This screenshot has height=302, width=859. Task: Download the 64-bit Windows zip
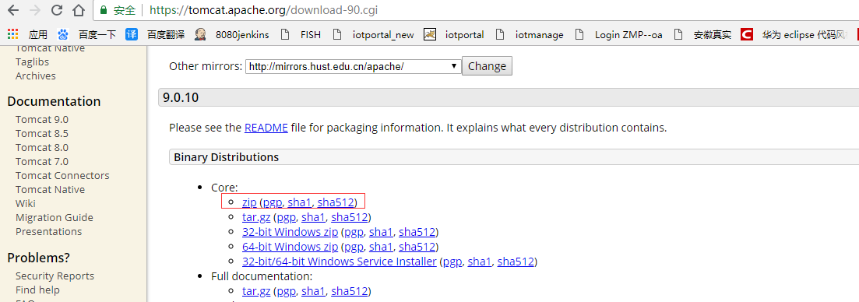[x=290, y=247]
